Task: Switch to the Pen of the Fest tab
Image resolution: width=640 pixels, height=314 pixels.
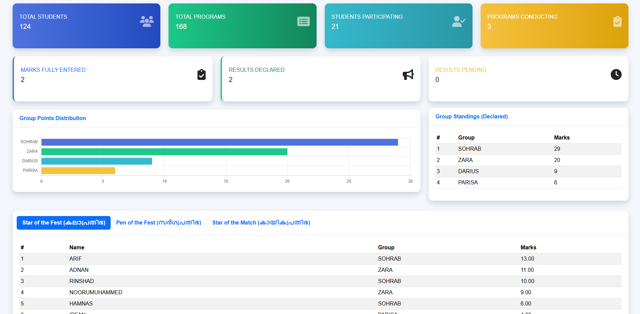Action: pyautogui.click(x=159, y=223)
